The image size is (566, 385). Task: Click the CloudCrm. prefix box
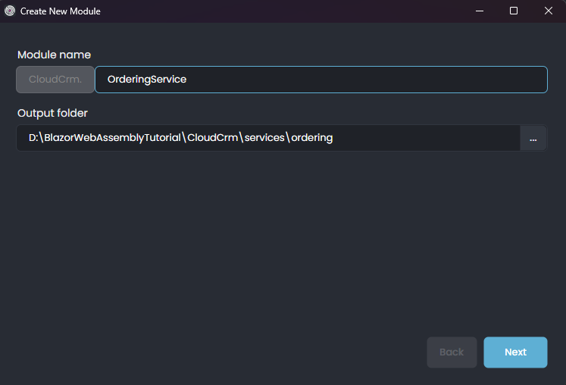[x=55, y=80]
